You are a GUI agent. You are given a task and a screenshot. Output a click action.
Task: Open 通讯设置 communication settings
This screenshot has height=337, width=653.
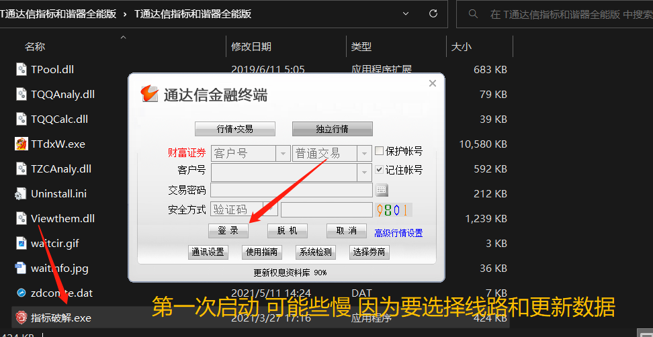[208, 252]
